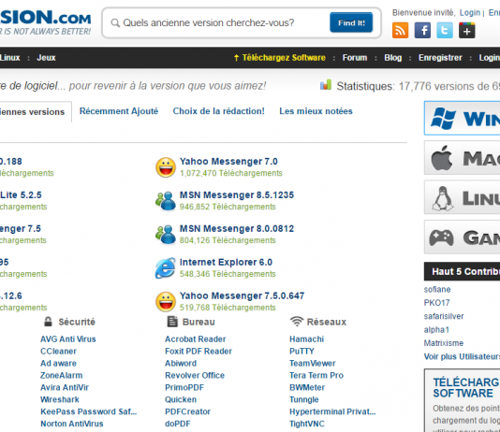The height and width of the screenshot is (432, 500).
Task: Open the Tunngle link
Action: [x=304, y=399]
